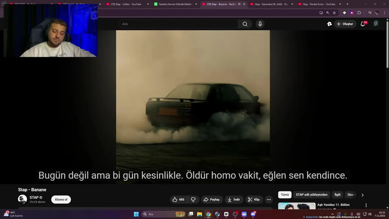The height and width of the screenshot is (219, 389).
Task: Open Windows Start menu
Action: [x=136, y=214]
